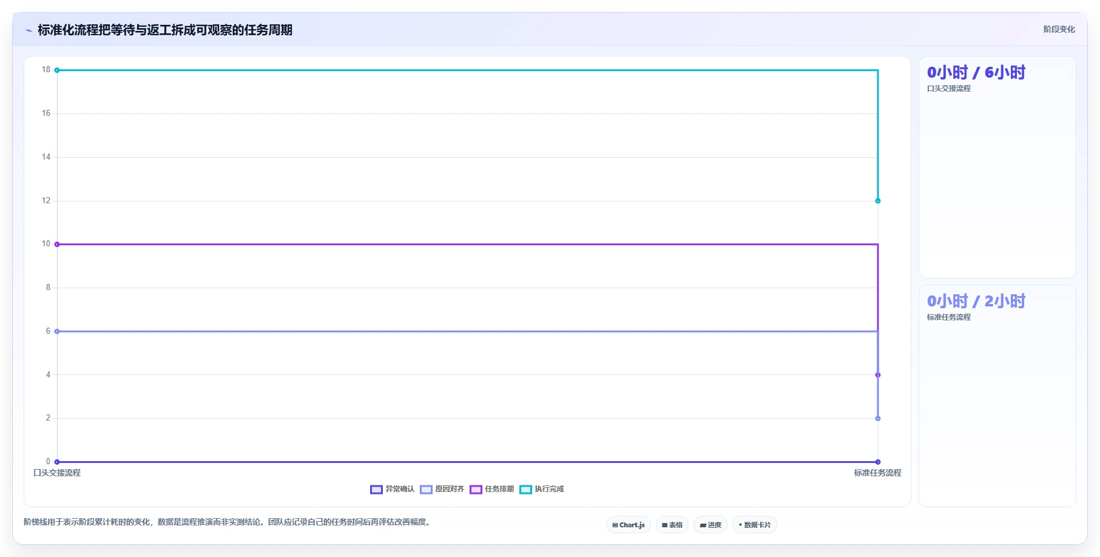Screen dimensions: 1100x557
Task: Click the title 标准化流程把等待与返工拆成可观察的任务周期
Action: click(x=165, y=30)
